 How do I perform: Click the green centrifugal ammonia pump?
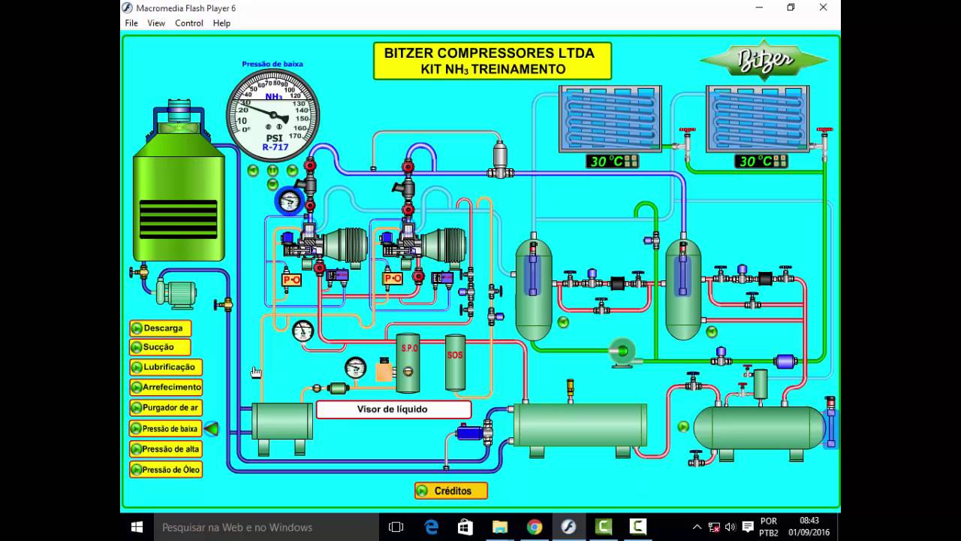(622, 351)
